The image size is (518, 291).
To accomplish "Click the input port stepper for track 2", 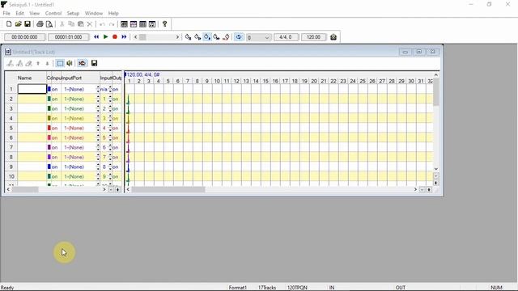I will click(98, 99).
